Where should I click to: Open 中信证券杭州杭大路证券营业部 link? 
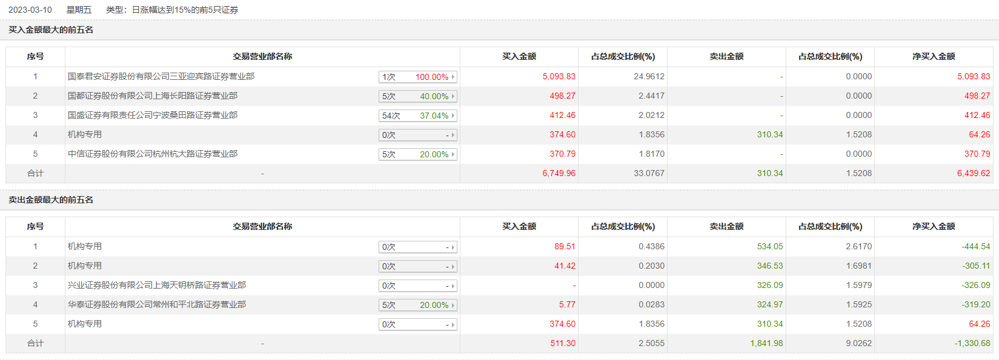coord(152,154)
